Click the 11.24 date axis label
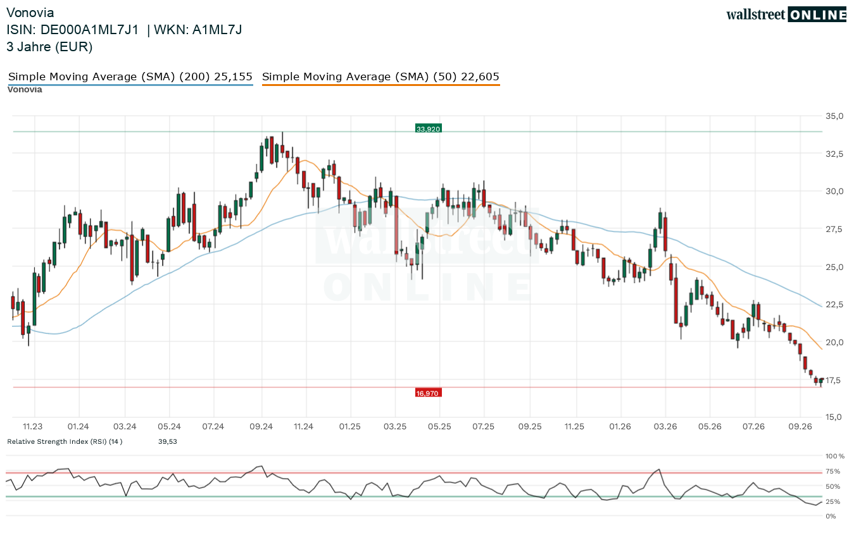Screen dimensions: 854x533 (x=304, y=426)
